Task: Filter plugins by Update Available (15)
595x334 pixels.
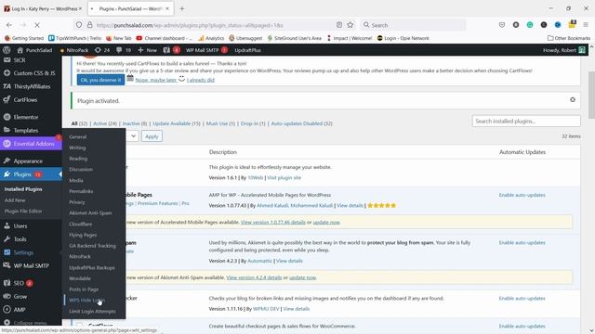Action: 177,123
